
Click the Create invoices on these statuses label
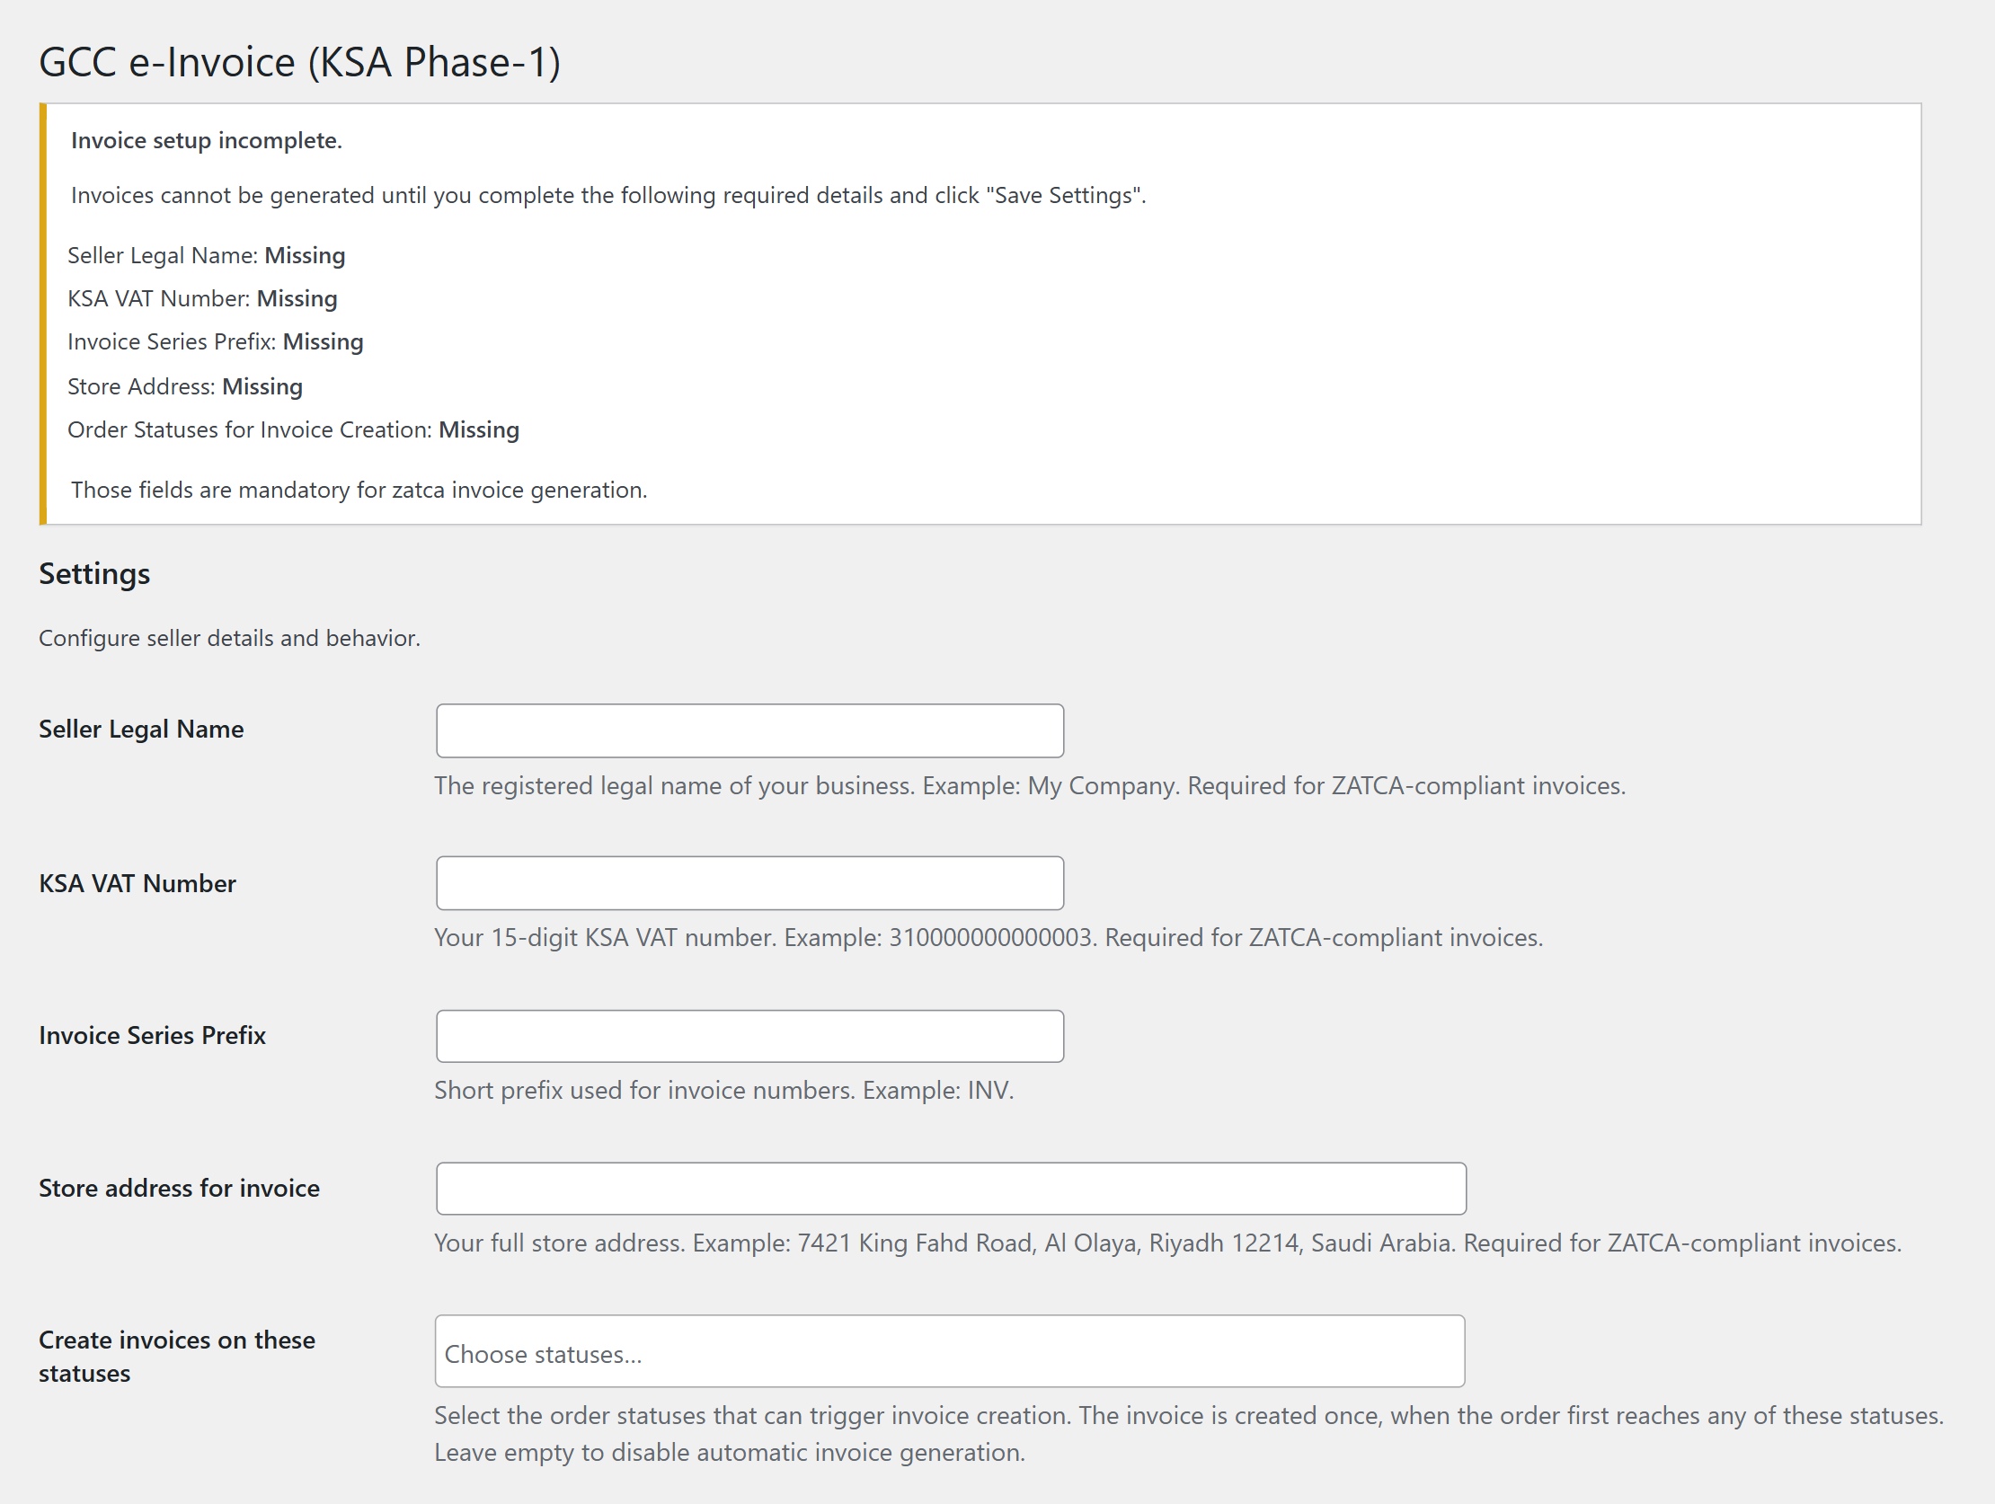tap(176, 1355)
